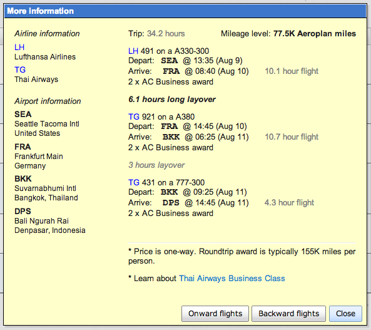The height and width of the screenshot is (330, 371).
Task: Click the FRA airport code heading
Action: click(x=23, y=147)
